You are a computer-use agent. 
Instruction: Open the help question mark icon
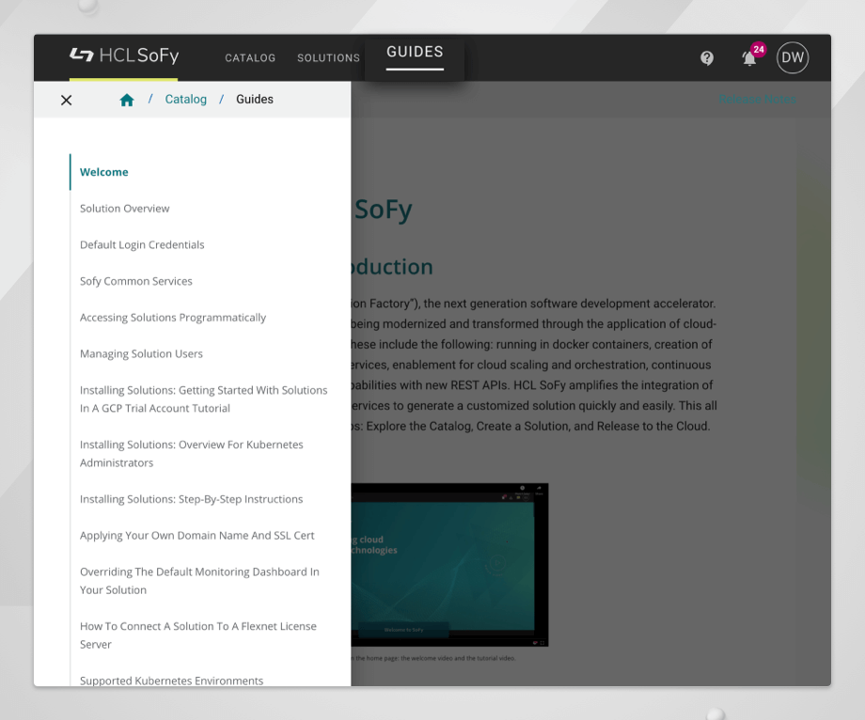click(707, 58)
